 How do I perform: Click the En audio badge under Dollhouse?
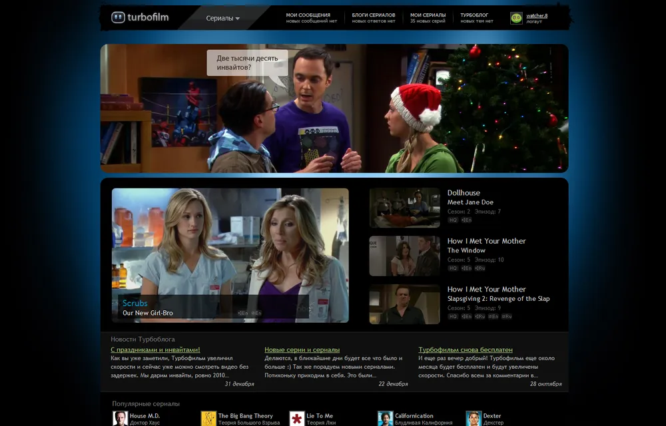466,220
